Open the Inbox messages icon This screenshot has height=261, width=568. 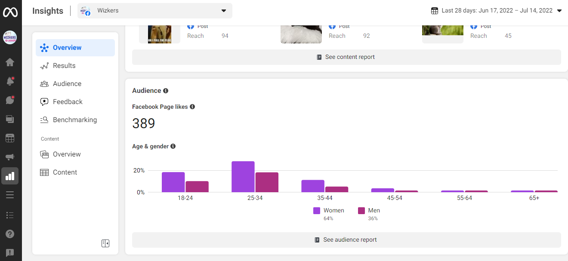coord(10,100)
